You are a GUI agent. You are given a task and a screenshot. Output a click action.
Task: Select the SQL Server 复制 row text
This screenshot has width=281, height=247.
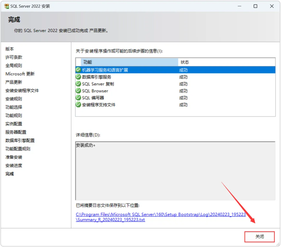pos(98,84)
